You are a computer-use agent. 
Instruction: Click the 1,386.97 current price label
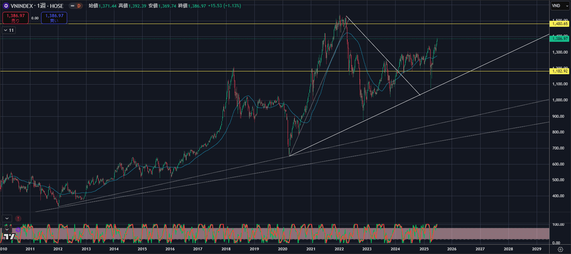tap(560, 38)
